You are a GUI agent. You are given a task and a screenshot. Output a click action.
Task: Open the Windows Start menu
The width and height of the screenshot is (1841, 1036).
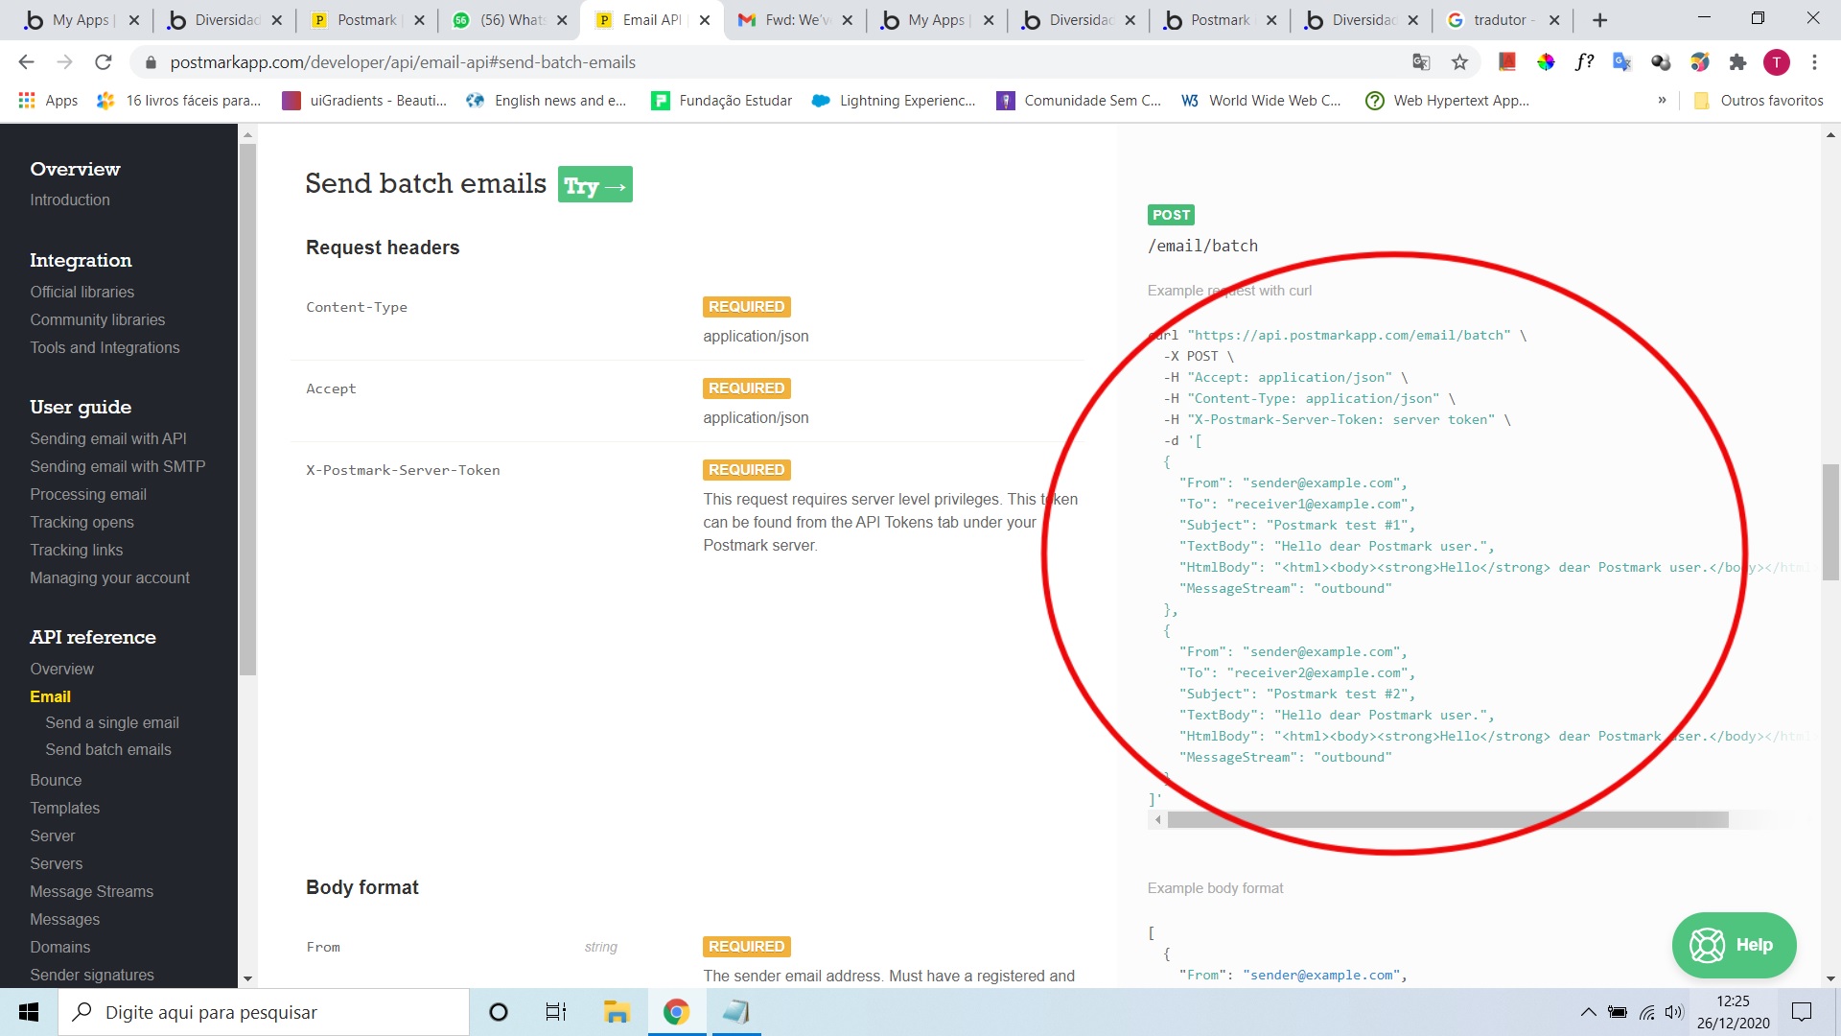pos(29,1012)
